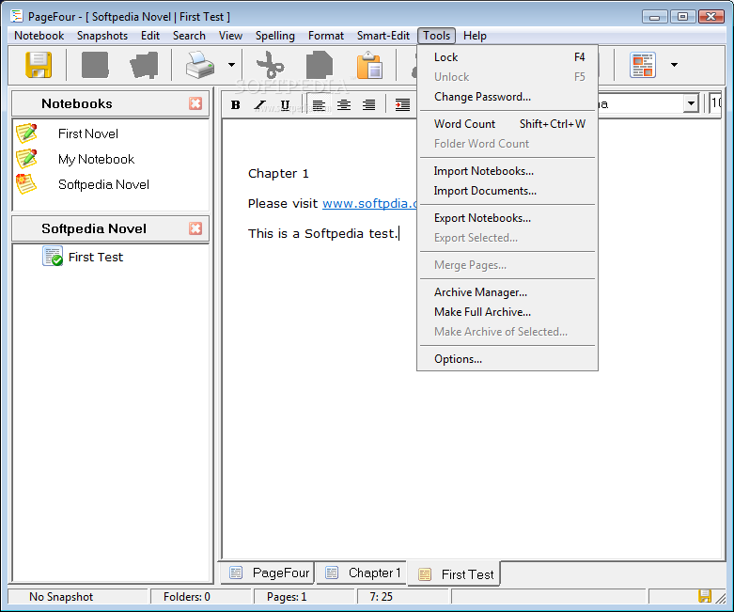This screenshot has width=734, height=612.
Task: Open the Print button dropdown arrow
Action: click(x=231, y=65)
